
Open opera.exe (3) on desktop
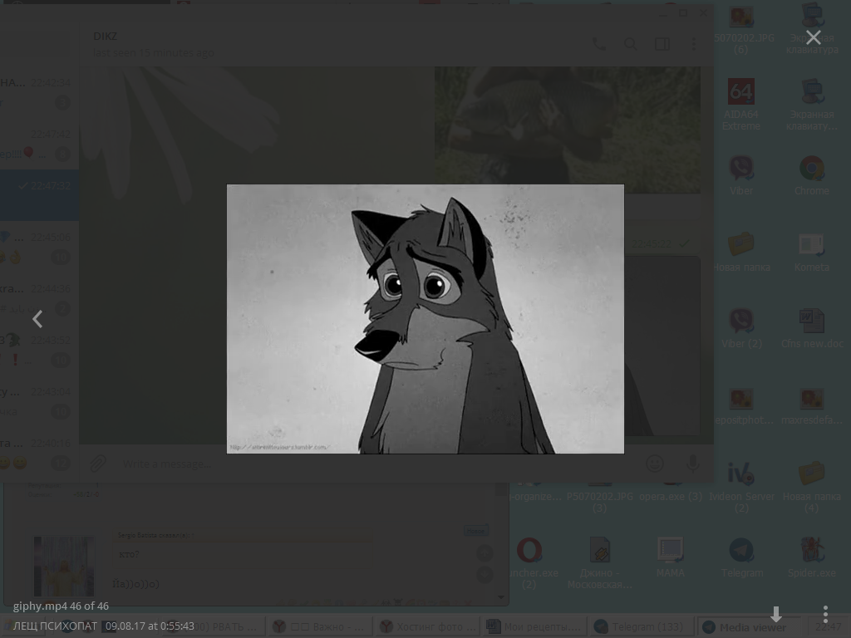coord(671,491)
